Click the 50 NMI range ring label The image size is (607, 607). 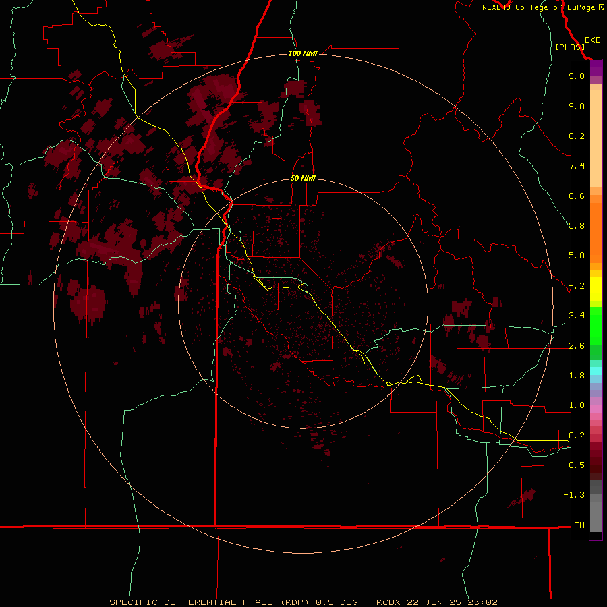(x=303, y=178)
